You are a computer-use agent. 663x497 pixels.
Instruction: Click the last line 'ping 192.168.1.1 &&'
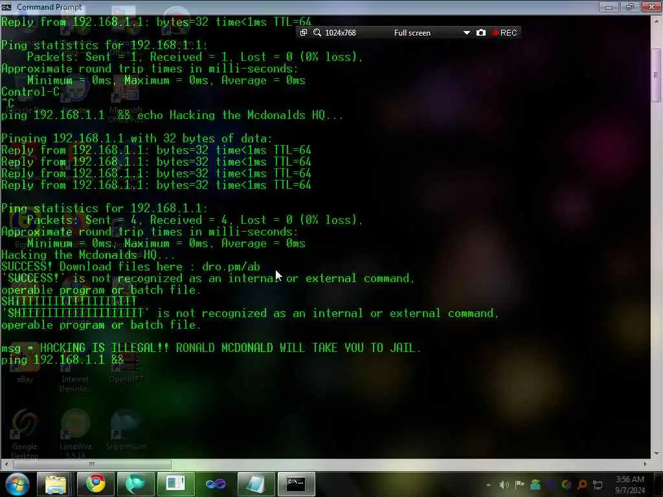point(63,360)
